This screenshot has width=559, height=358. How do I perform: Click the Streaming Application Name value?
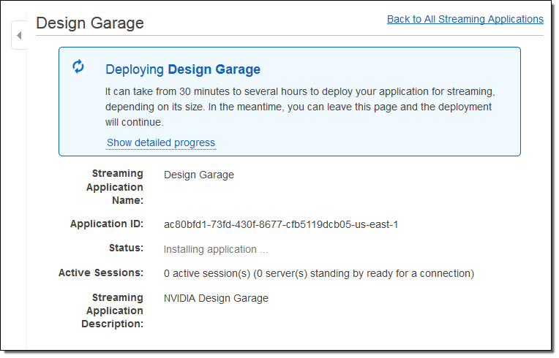[199, 175]
